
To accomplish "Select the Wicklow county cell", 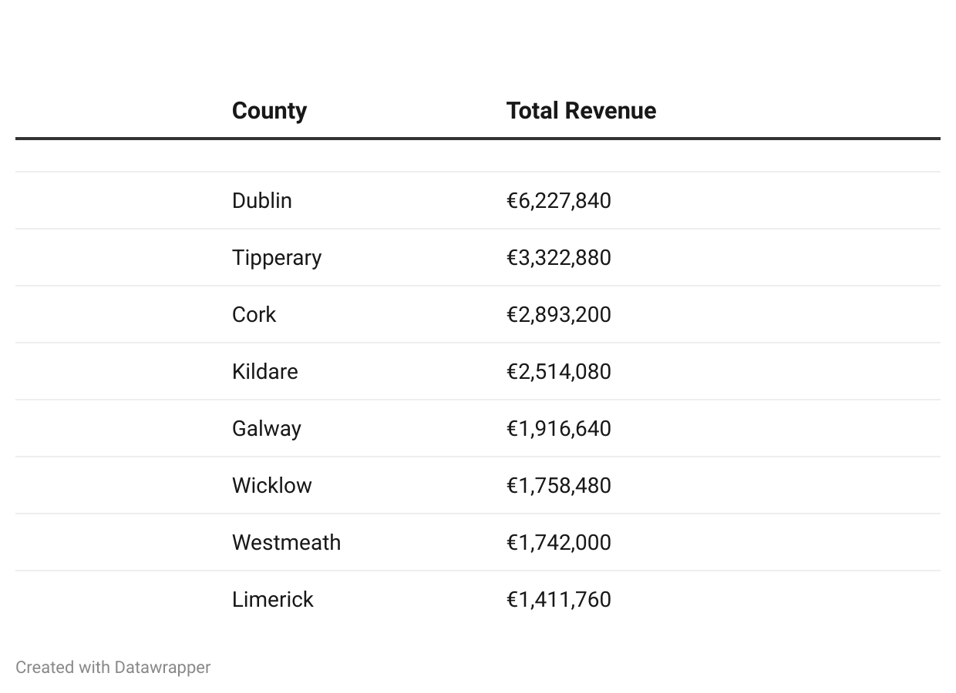I will coord(271,486).
